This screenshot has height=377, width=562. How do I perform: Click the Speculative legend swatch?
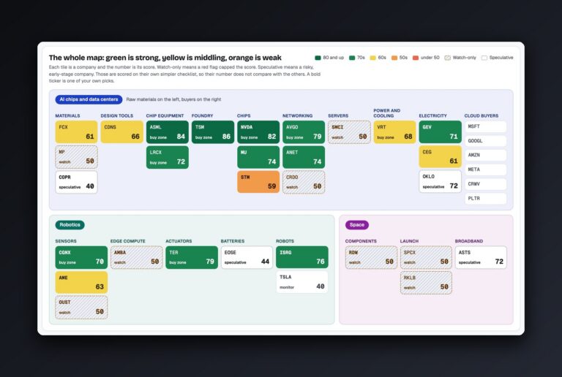484,58
